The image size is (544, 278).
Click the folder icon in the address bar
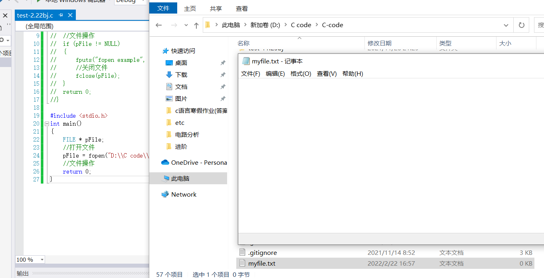pyautogui.click(x=208, y=25)
